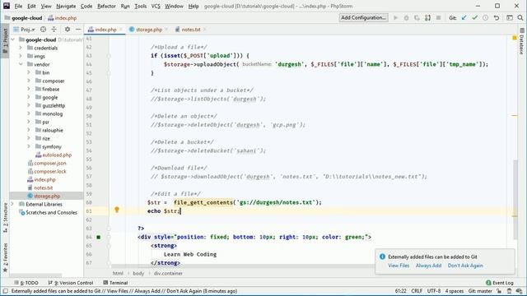Viewport: 527px width, 296px height.
Task: Click Git: master branch in status bar
Action: 480,291
